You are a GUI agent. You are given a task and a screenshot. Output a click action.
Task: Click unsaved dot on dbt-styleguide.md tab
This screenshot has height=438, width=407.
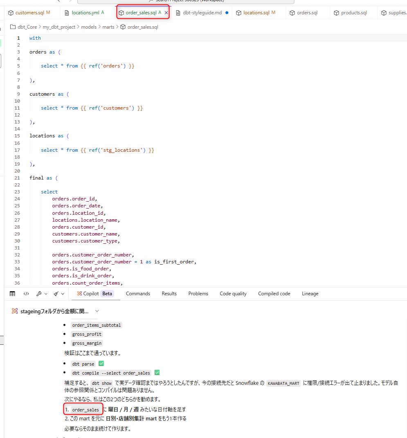pyautogui.click(x=227, y=13)
